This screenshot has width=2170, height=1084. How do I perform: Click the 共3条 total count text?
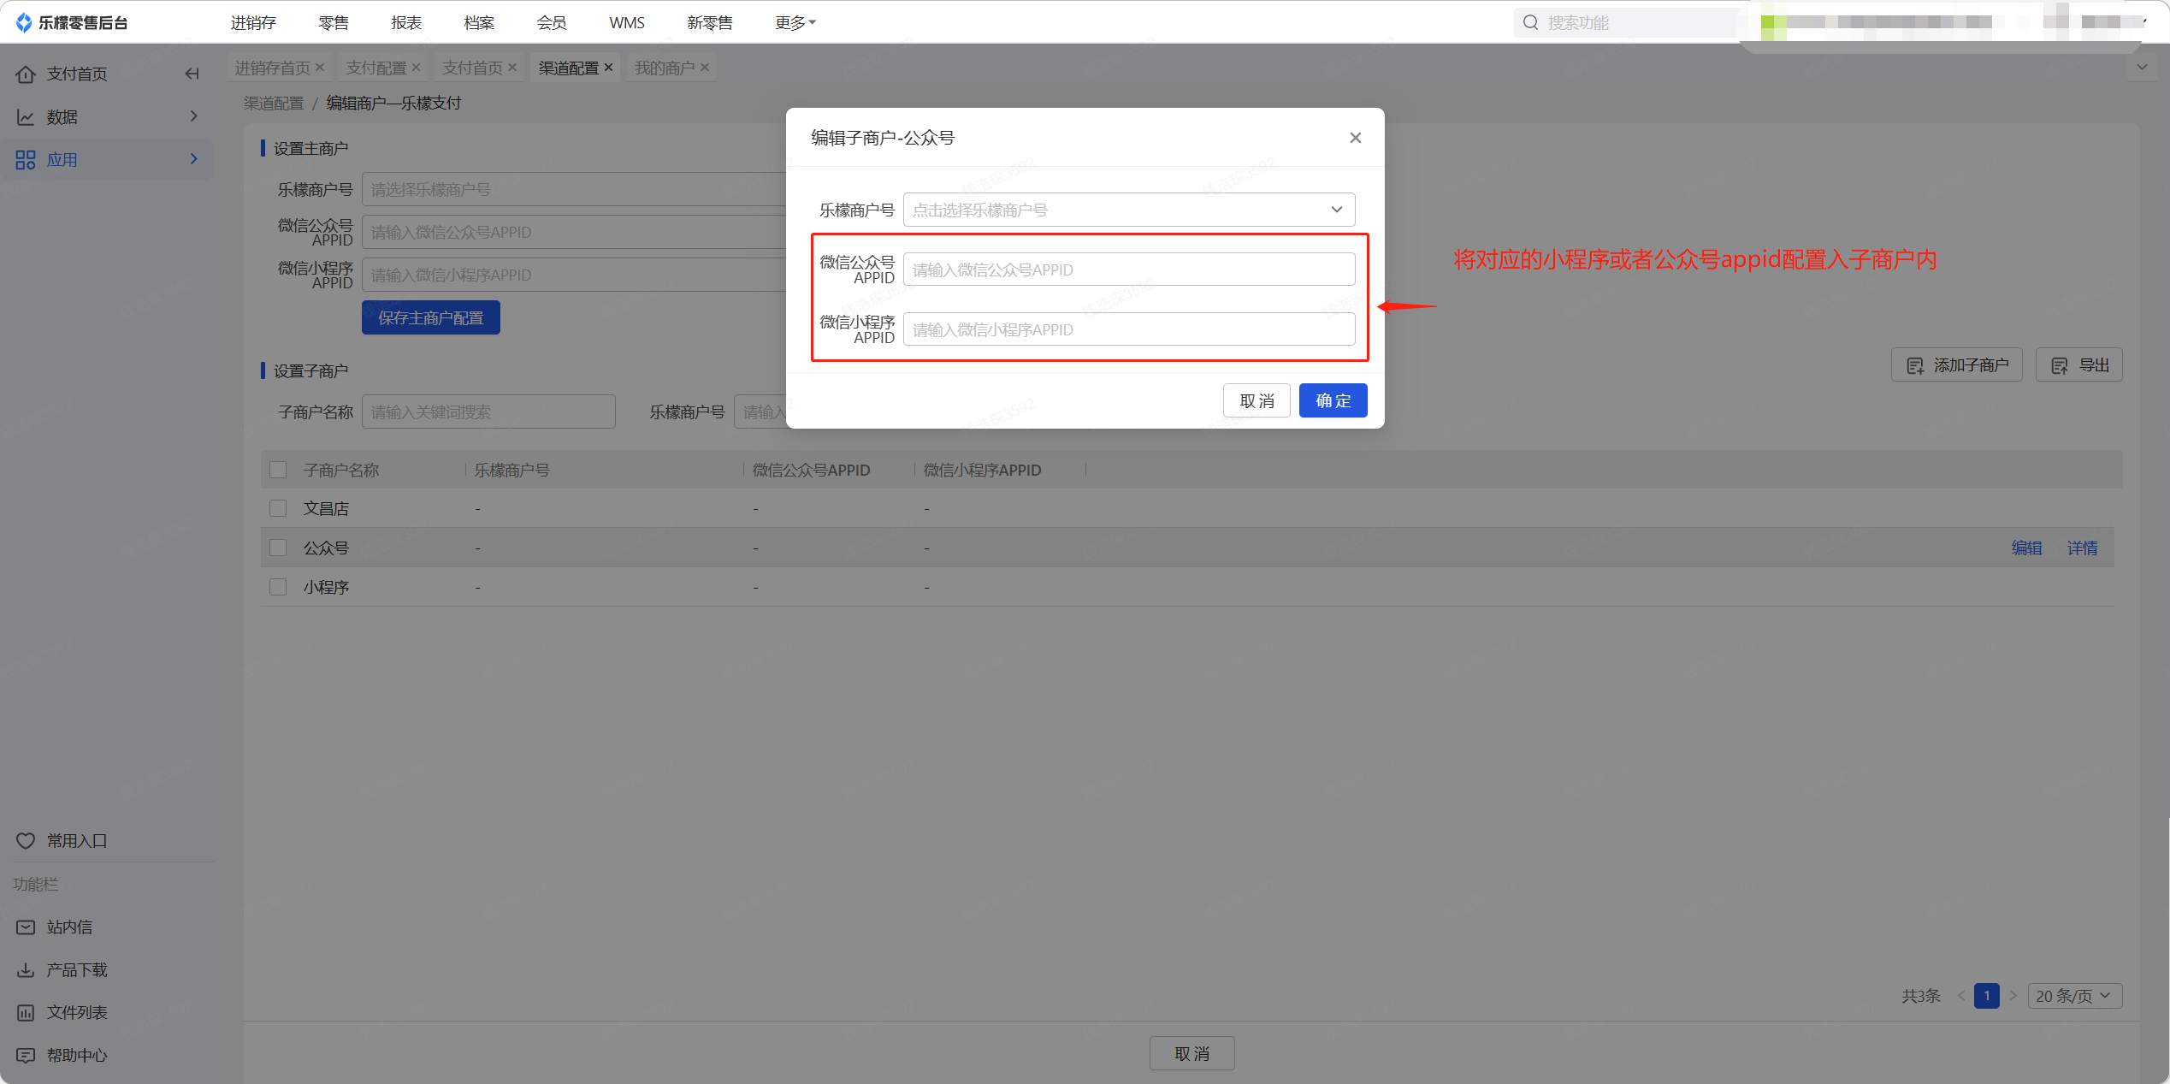(1921, 996)
